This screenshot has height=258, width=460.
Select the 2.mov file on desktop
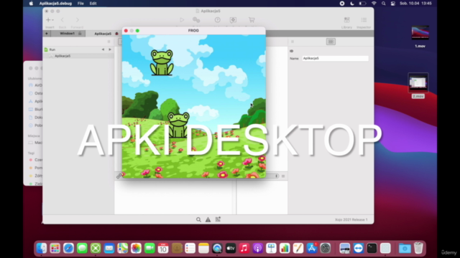coord(418,86)
